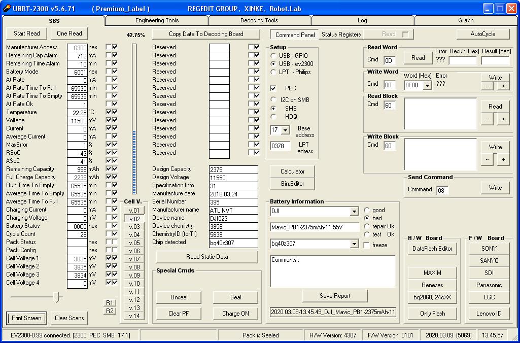This screenshot has height=343, width=520.
Task: Click the slider thumb above Print Screen
Action: (x=57, y=297)
